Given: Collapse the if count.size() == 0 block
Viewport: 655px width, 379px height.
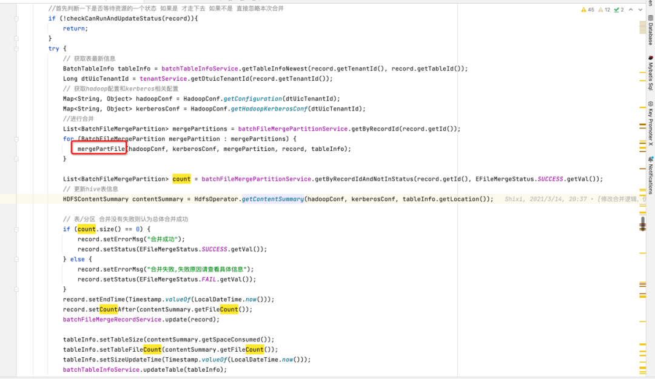Looking at the screenshot, I should [x=16, y=229].
